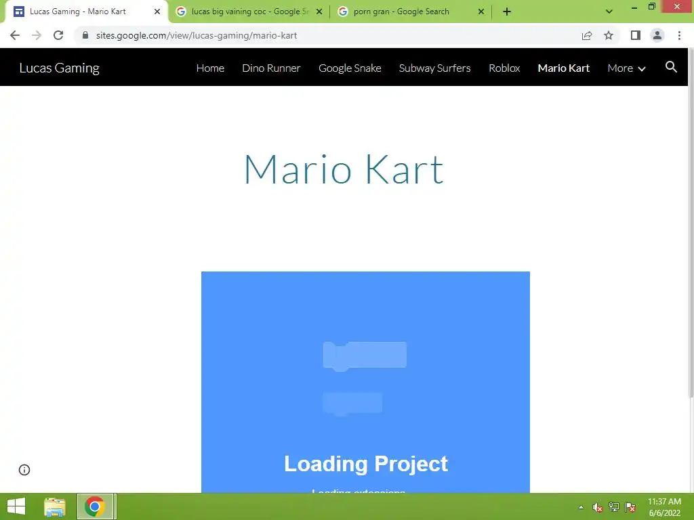Open the Chrome profile avatar
Screen dimensions: 694x520
pyautogui.click(x=657, y=35)
